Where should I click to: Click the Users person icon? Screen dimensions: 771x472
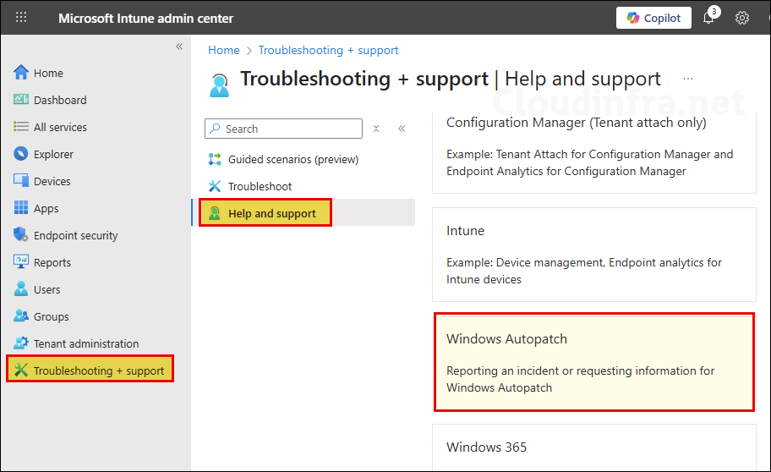point(20,289)
